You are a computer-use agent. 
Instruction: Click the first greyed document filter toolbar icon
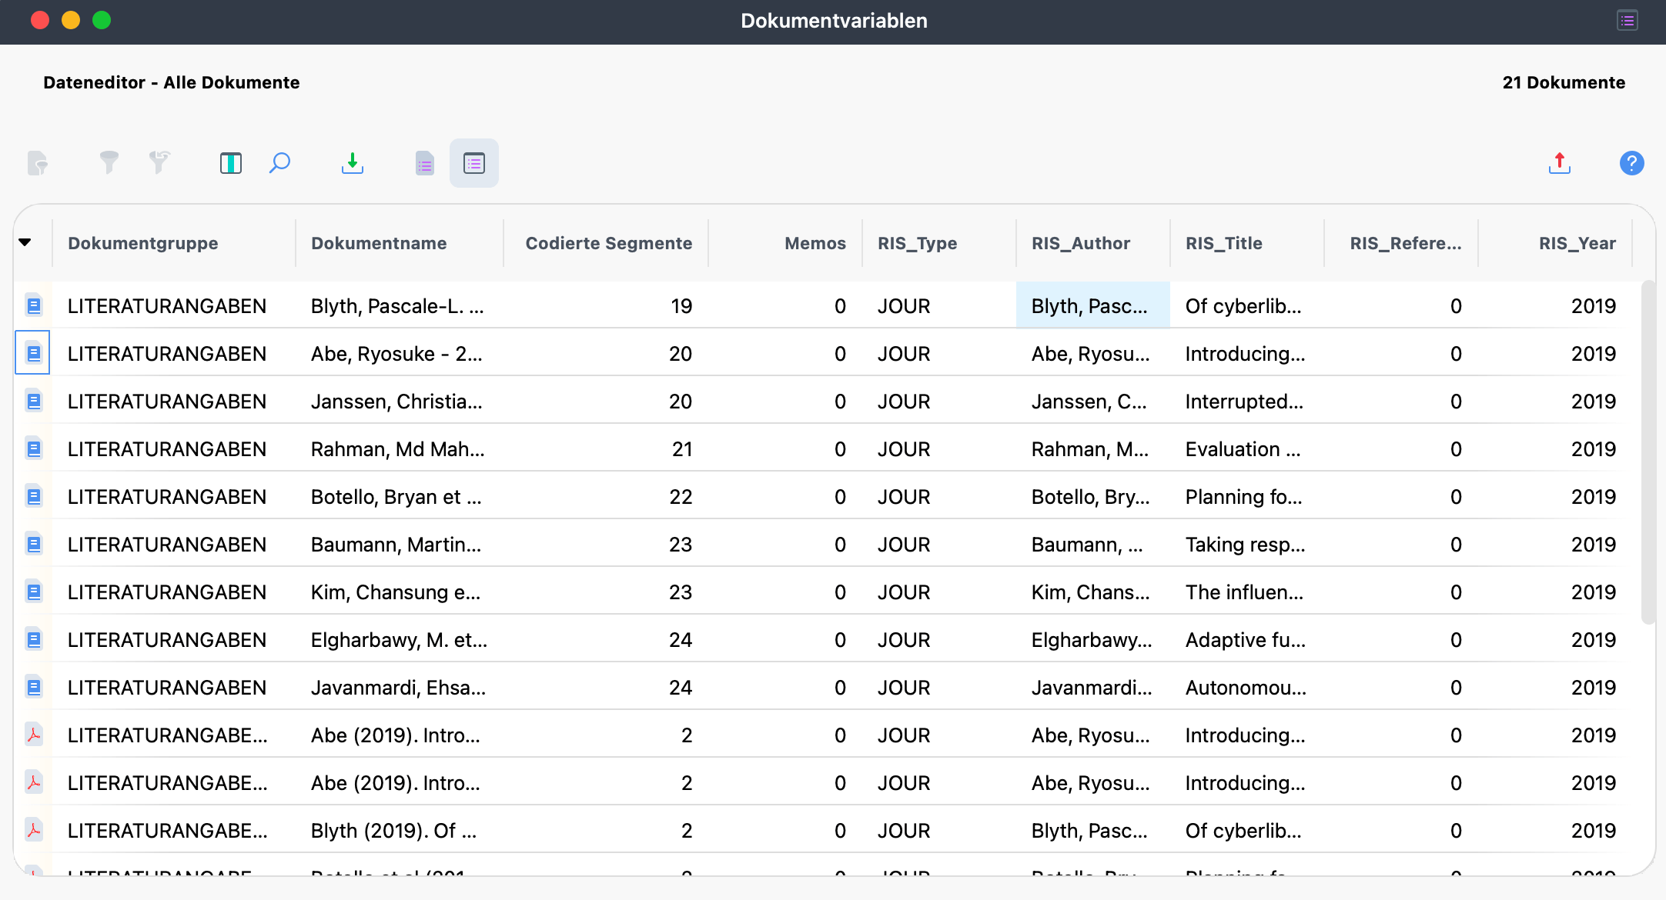tap(38, 163)
